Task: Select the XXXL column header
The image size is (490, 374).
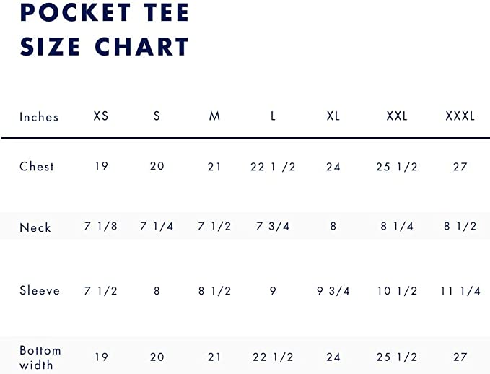Action: 460,116
